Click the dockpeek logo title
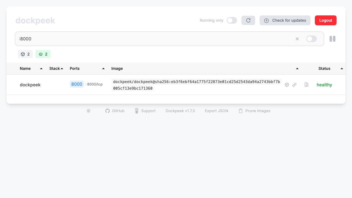This screenshot has width=352, height=198. point(35,20)
